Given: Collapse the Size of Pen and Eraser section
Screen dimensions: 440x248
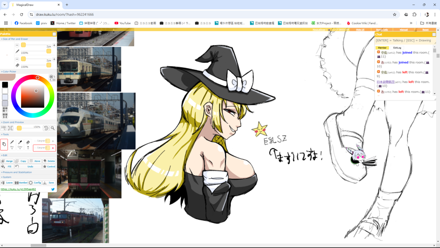Looking at the screenshot, I should tap(15, 39).
